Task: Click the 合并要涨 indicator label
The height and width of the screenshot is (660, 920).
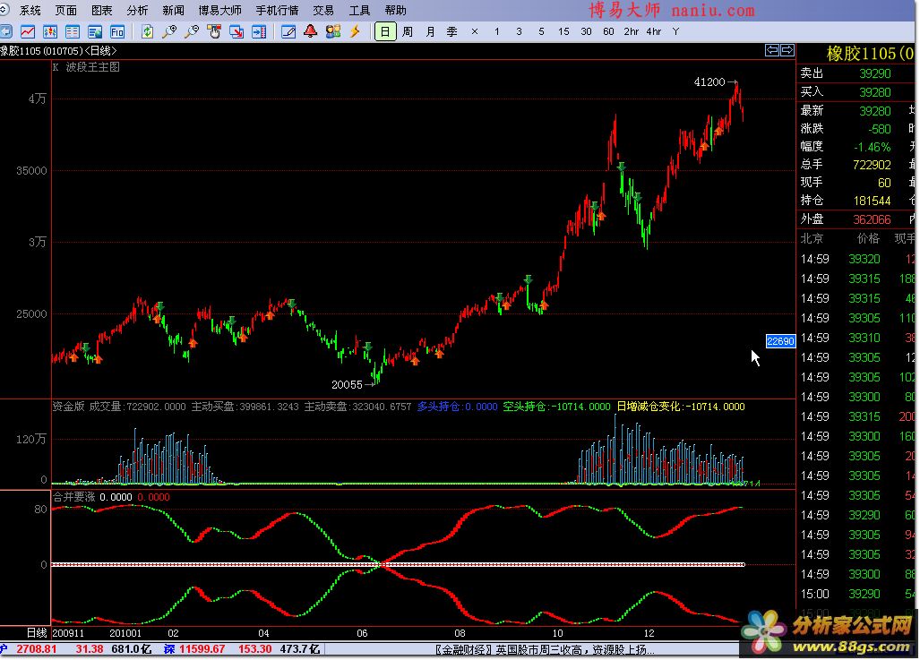Action: coord(74,497)
